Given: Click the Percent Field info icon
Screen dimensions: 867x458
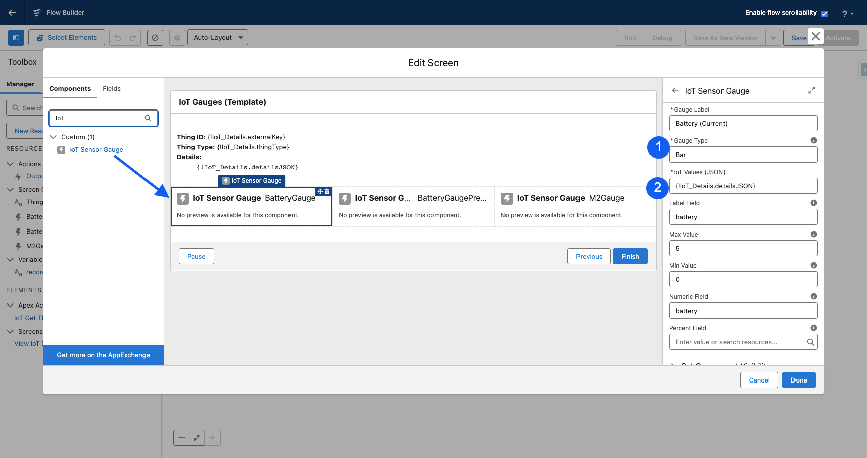Looking at the screenshot, I should pyautogui.click(x=814, y=328).
